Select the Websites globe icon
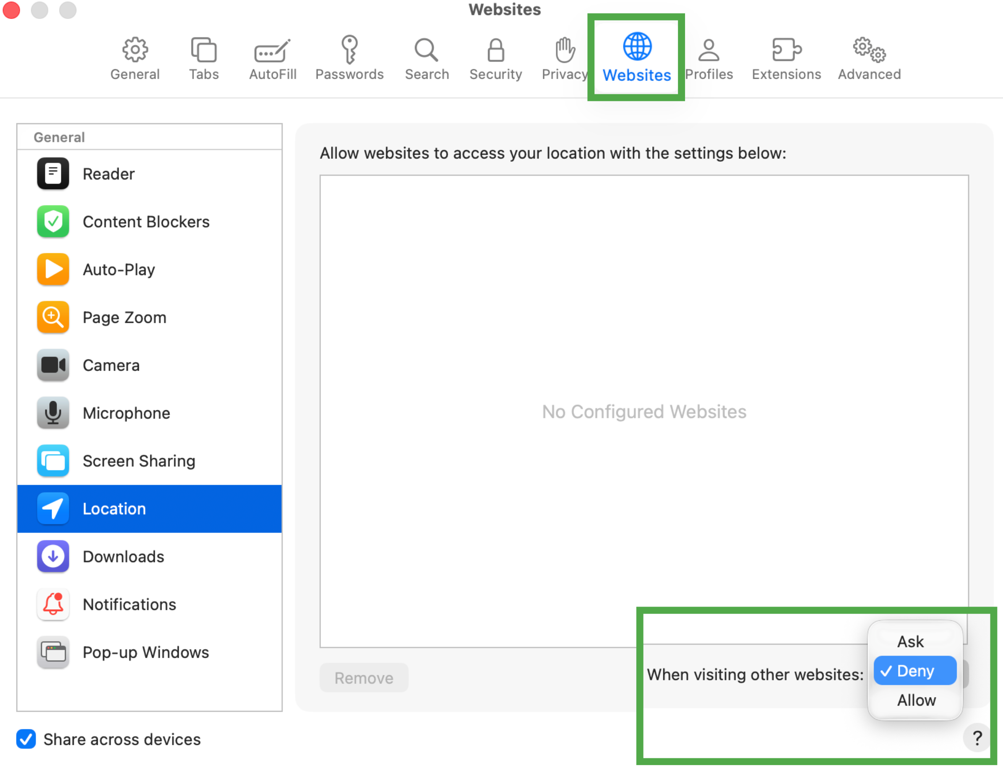1003x773 pixels. (x=637, y=47)
